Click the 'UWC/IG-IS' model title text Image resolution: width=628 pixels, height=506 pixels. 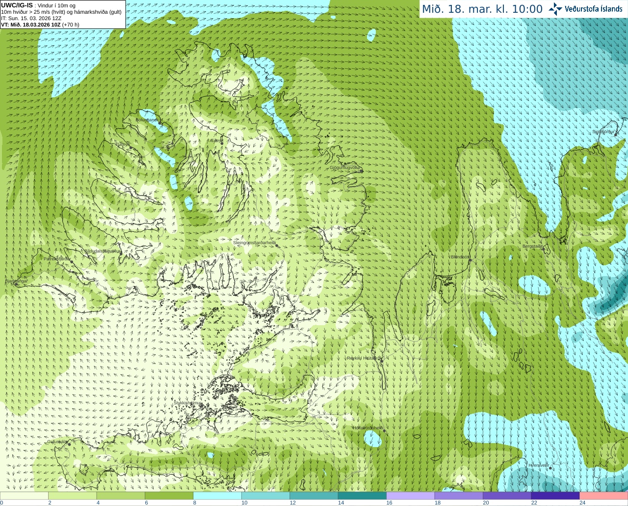click(17, 5)
